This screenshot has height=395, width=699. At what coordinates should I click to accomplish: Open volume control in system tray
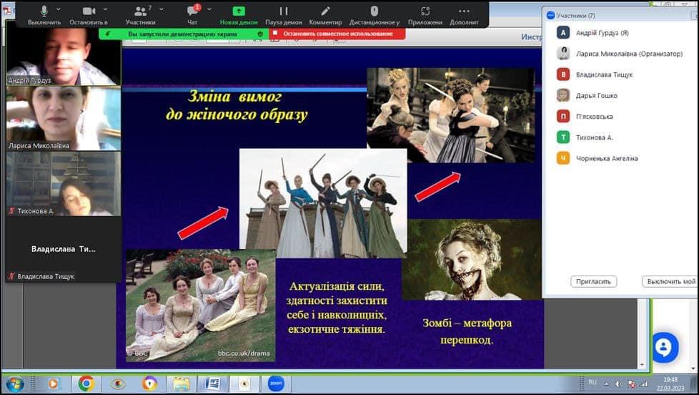tap(618, 384)
